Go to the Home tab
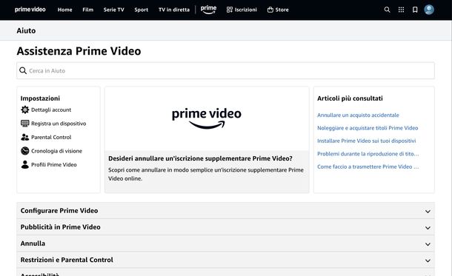The height and width of the screenshot is (276, 452). (65, 10)
